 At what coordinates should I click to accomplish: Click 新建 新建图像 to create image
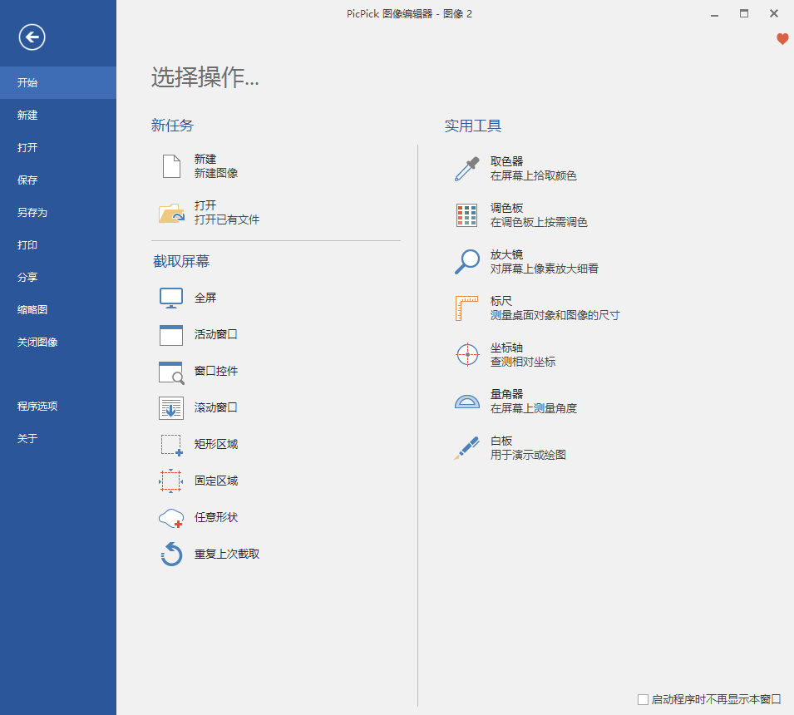tap(215, 166)
